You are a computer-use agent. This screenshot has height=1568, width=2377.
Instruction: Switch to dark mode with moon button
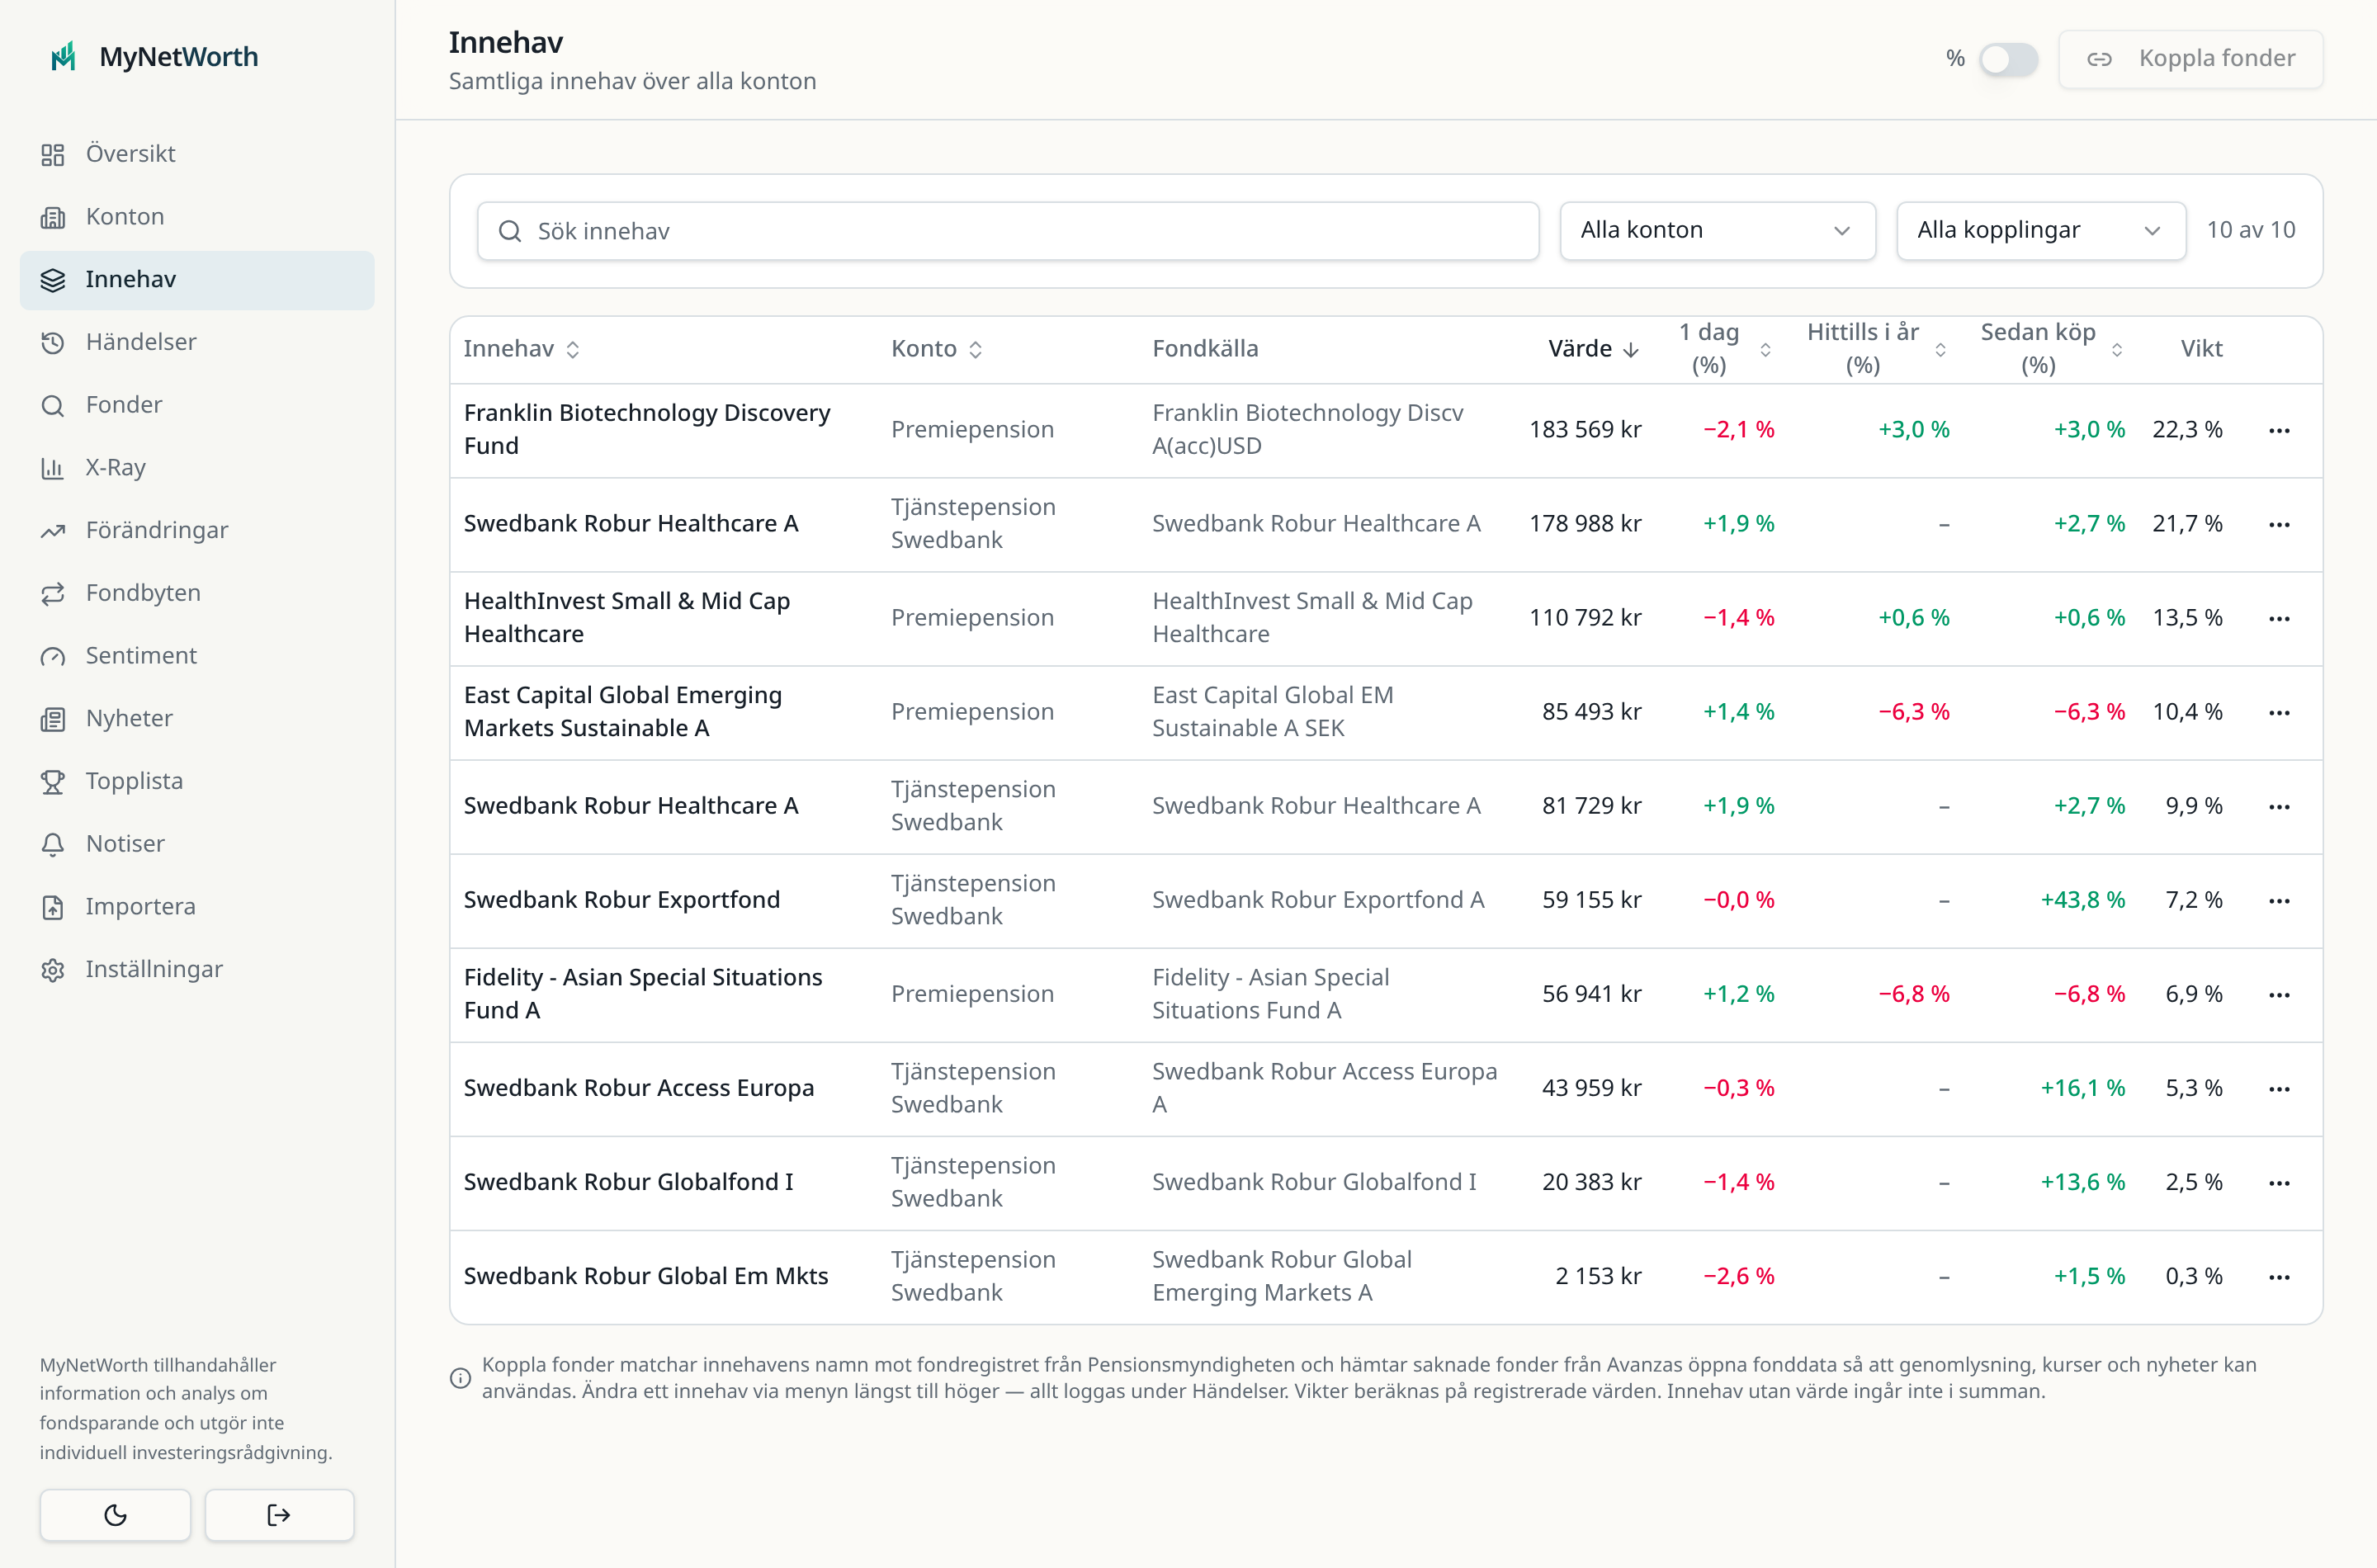pyautogui.click(x=115, y=1515)
